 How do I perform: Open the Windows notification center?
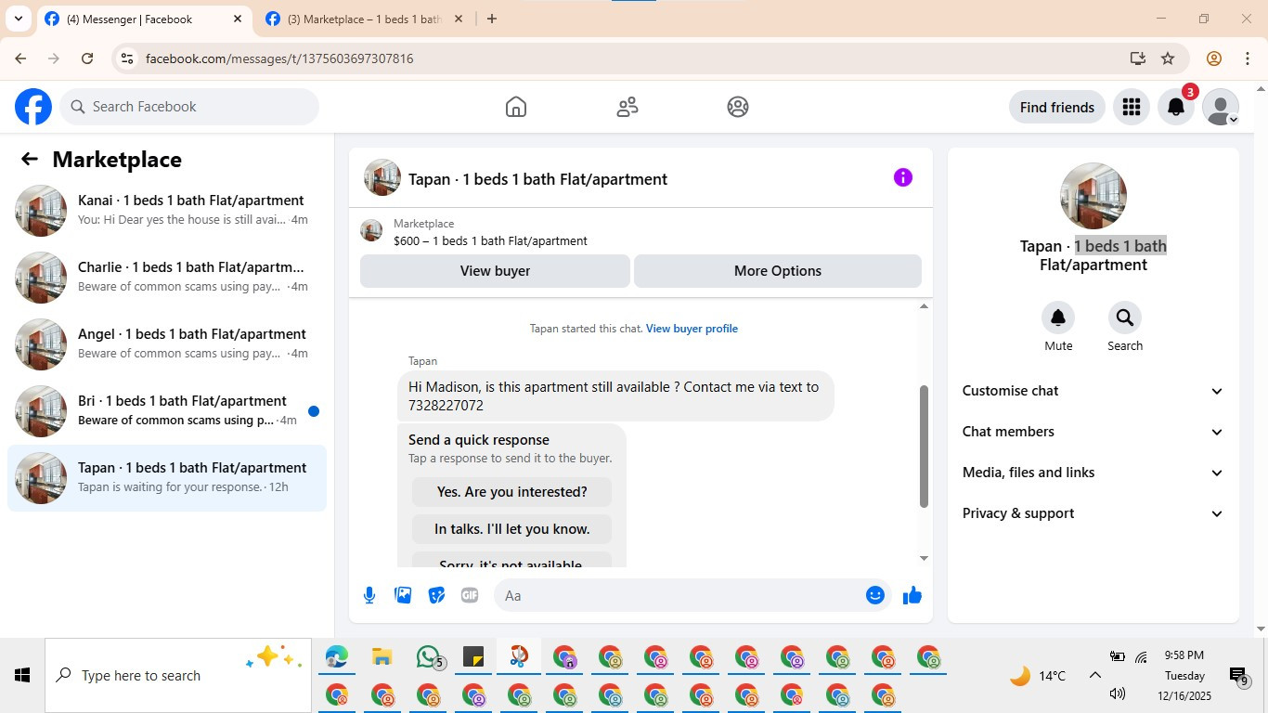1238,676
